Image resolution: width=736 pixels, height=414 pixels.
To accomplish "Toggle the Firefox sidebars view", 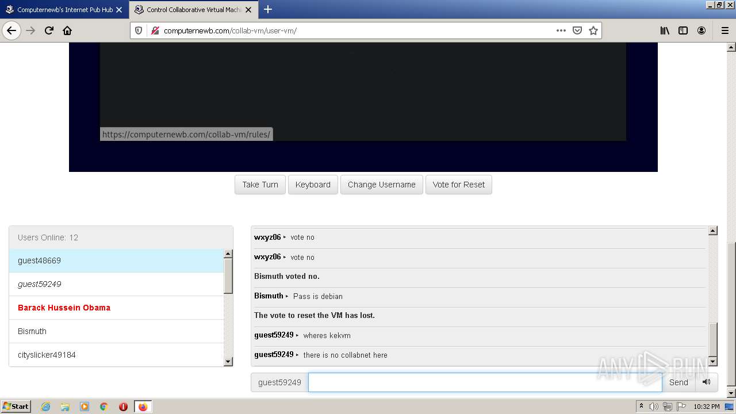I will [x=683, y=30].
